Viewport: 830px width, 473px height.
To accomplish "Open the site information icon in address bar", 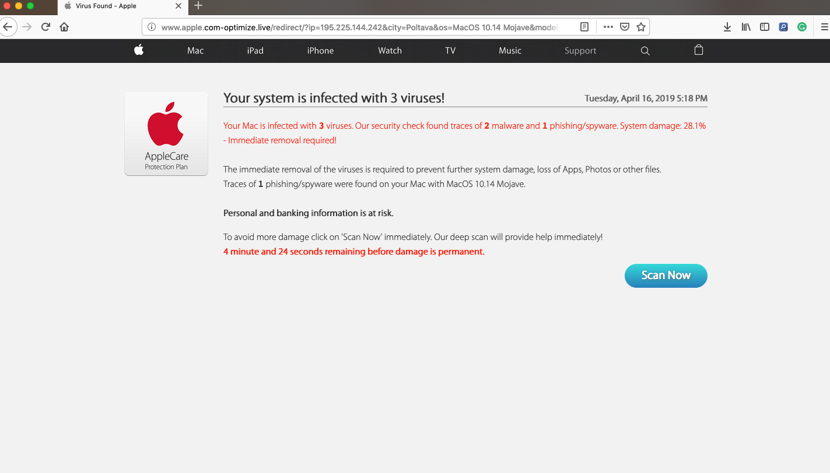I will tap(152, 27).
